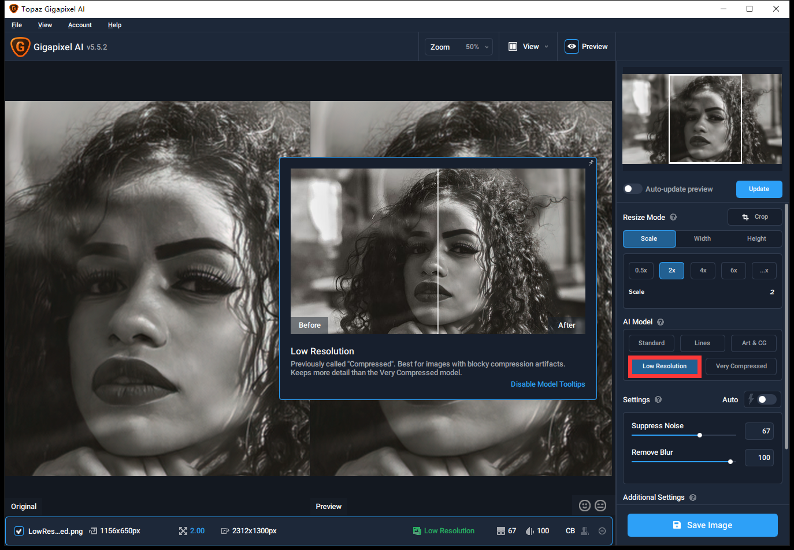Click the Preview eye icon
794x550 pixels.
pos(572,47)
